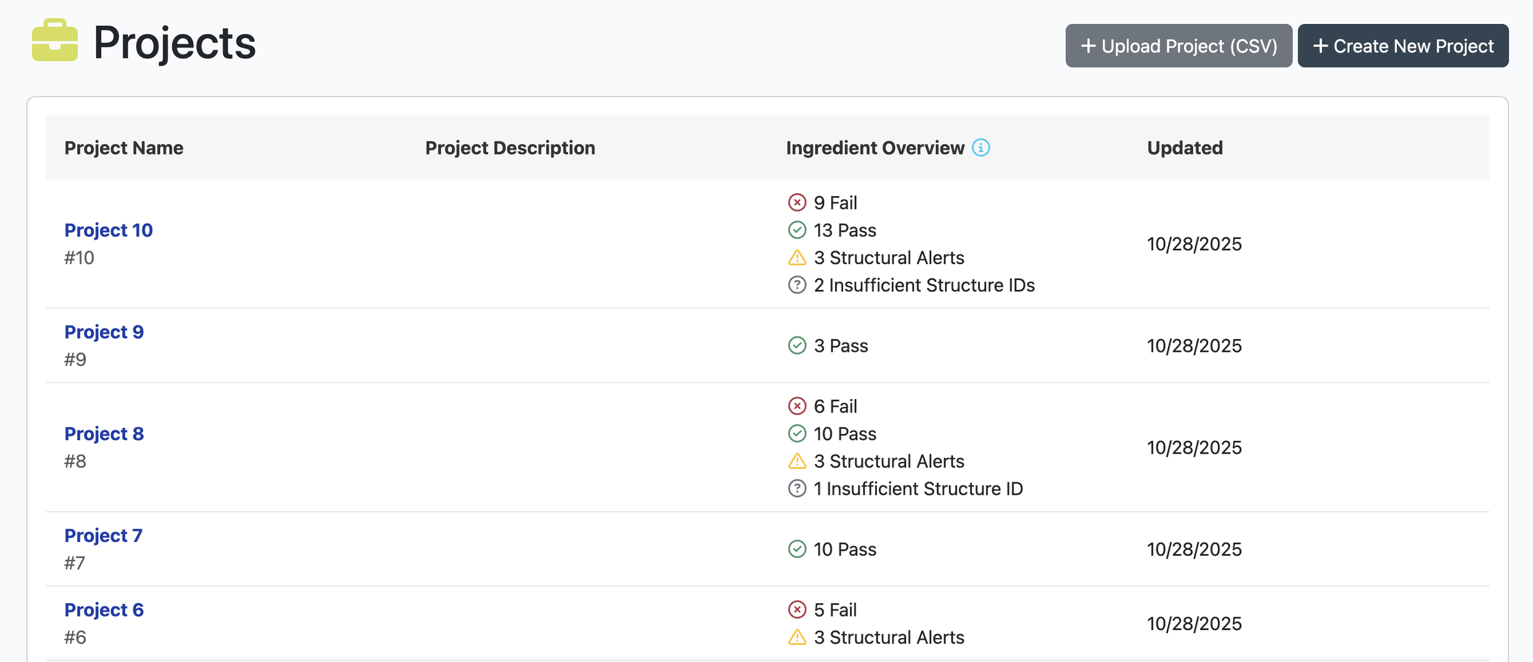Open the Project 6 link
The width and height of the screenshot is (1533, 662).
point(104,610)
